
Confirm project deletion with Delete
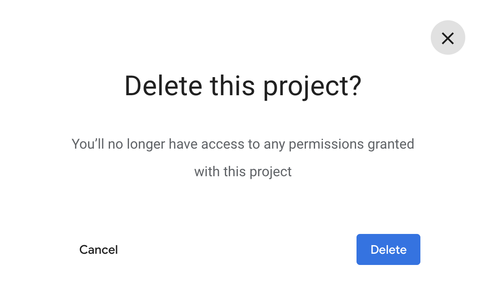[388, 249]
